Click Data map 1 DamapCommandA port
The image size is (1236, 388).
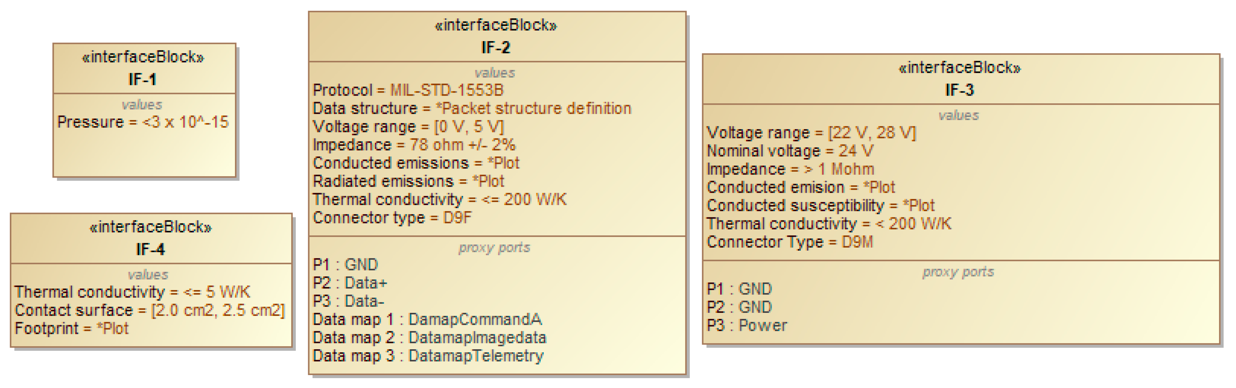coord(427,319)
